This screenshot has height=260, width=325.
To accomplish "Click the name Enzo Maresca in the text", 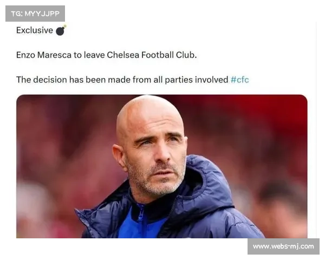I will click(44, 55).
